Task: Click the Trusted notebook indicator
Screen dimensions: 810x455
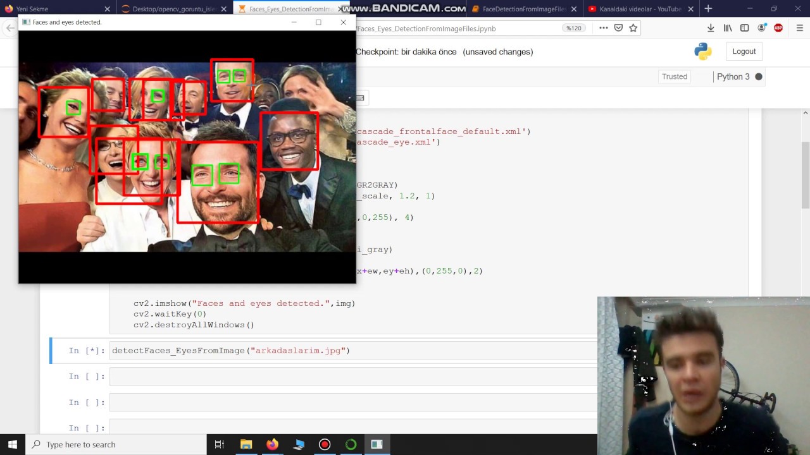Action: click(675, 76)
